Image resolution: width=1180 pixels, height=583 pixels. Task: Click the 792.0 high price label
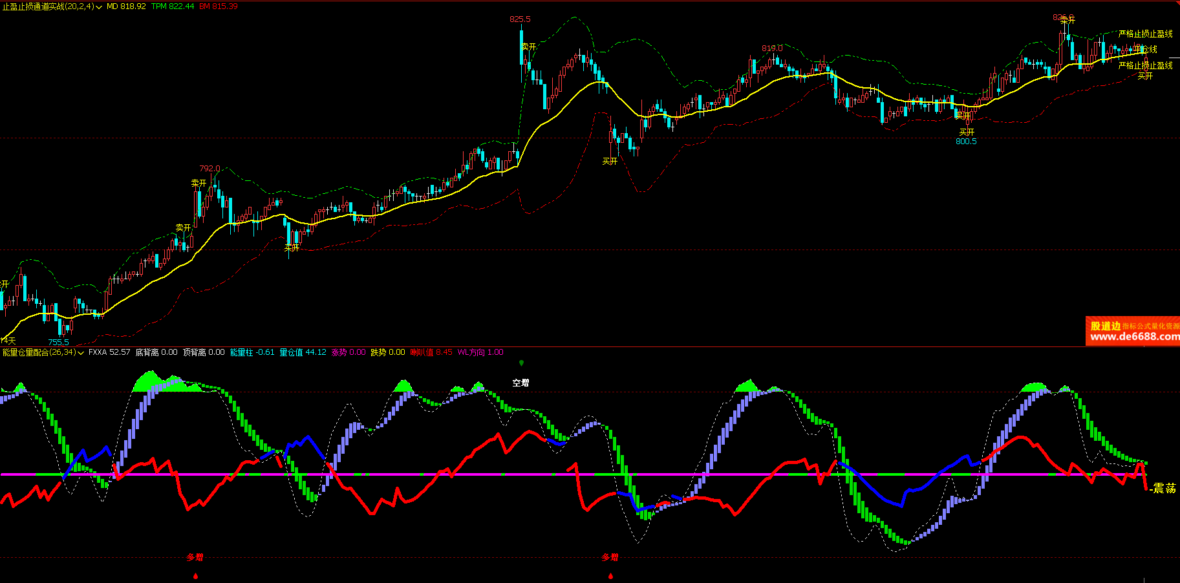[x=209, y=169]
